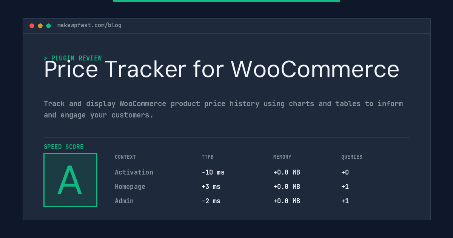Click the QUERIES column header
The height and width of the screenshot is (238, 453).
[352, 157]
